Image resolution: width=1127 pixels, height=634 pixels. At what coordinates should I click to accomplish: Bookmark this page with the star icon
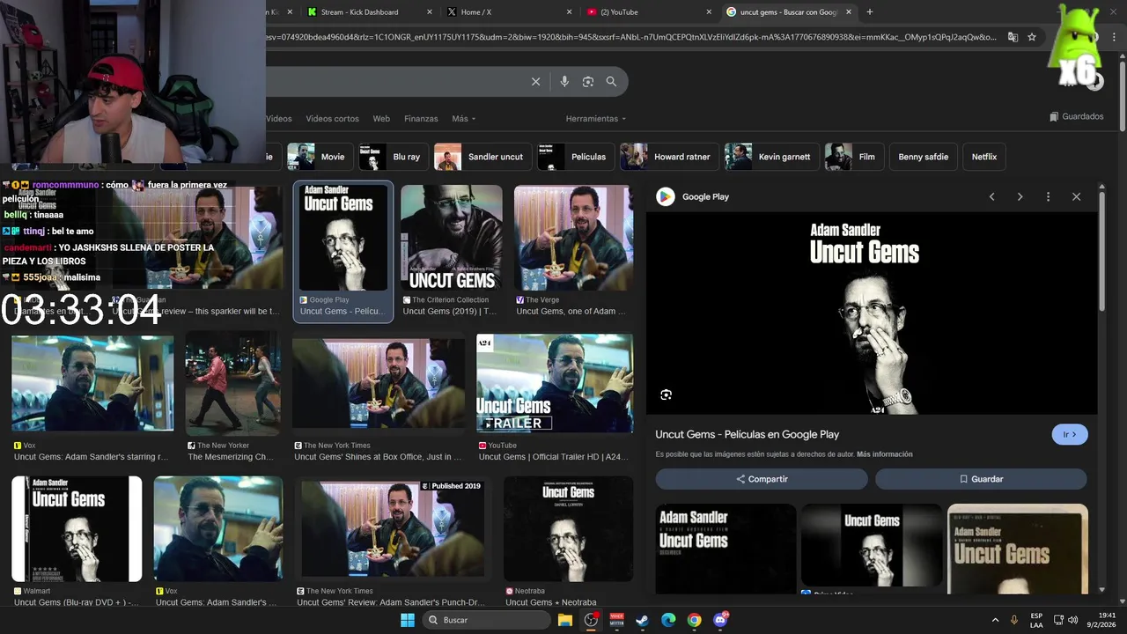1032,37
